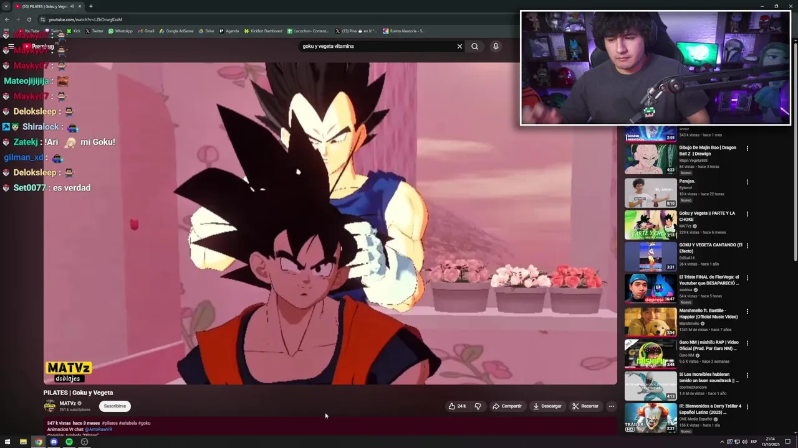Click the Descargar download button

click(x=547, y=406)
